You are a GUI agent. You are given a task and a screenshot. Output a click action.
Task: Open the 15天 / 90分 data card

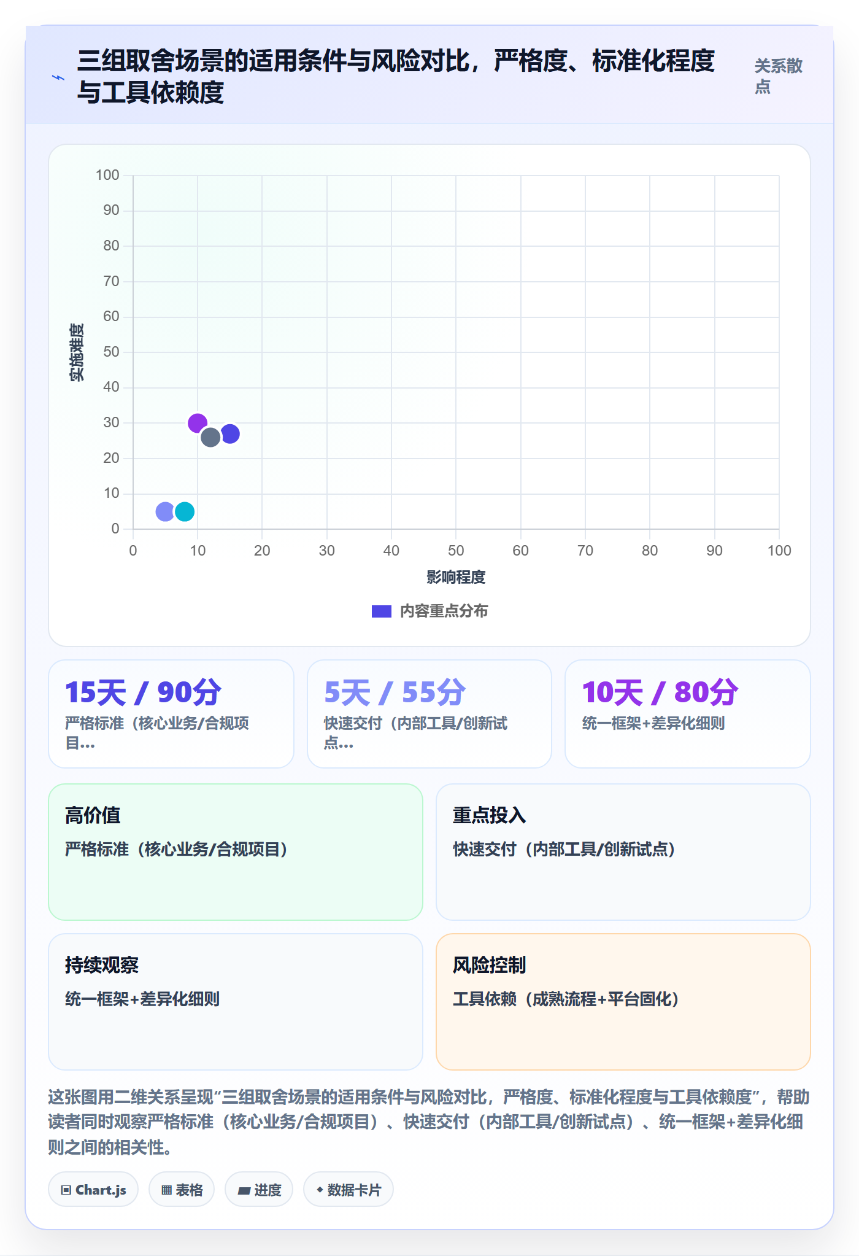(171, 714)
